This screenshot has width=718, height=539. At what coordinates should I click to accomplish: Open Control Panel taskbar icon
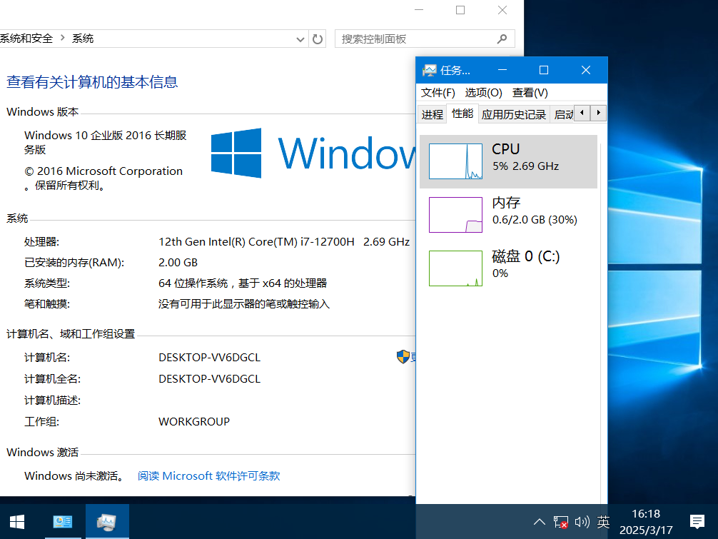(63, 522)
